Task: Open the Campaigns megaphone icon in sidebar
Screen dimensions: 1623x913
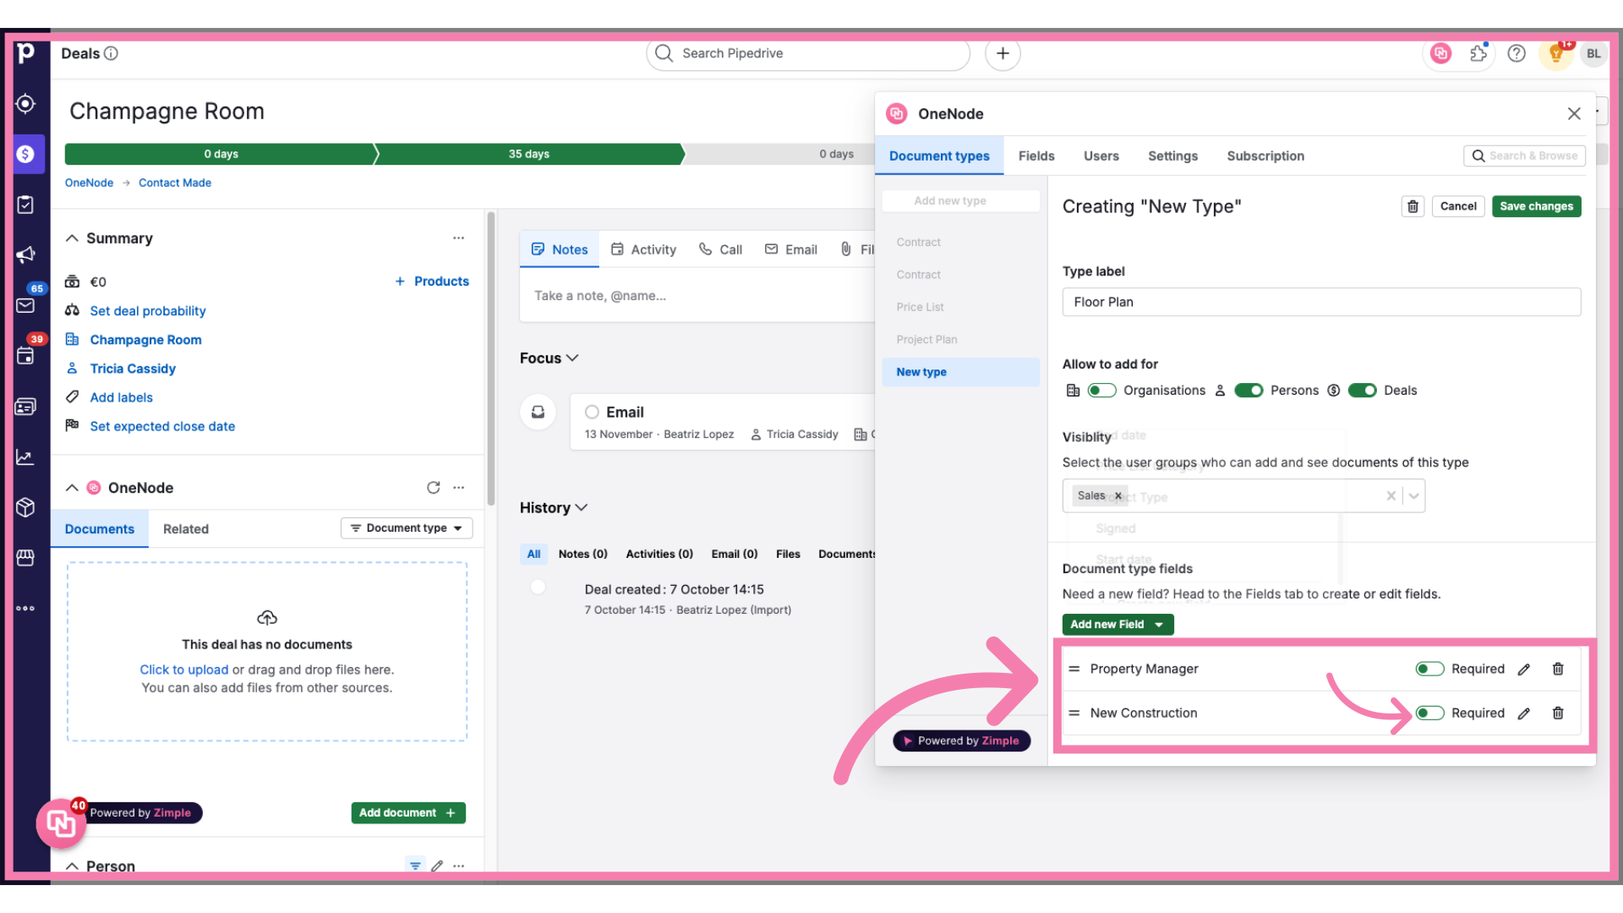Action: click(25, 254)
